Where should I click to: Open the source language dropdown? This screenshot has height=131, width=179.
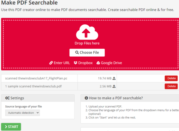coord(22,113)
